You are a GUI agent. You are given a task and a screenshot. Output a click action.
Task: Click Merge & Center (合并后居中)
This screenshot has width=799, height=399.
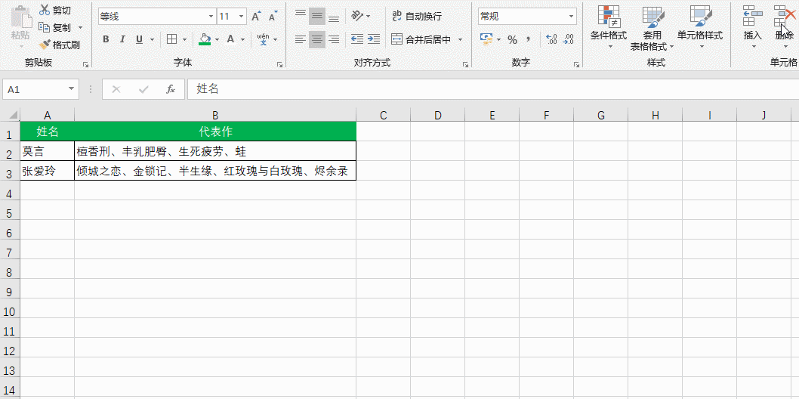click(421, 39)
